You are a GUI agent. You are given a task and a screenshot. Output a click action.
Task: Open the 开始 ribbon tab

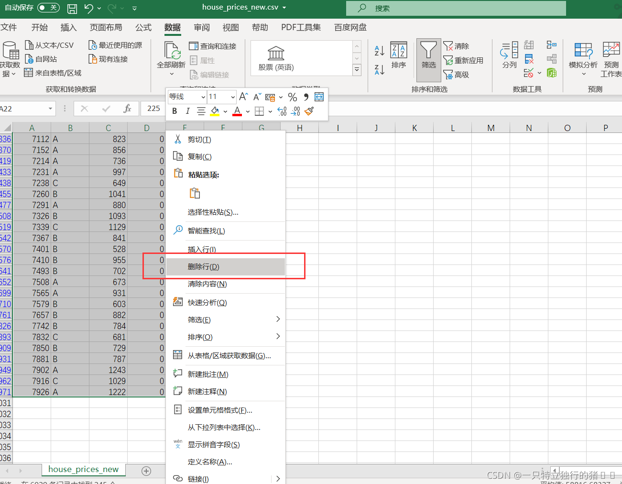40,27
